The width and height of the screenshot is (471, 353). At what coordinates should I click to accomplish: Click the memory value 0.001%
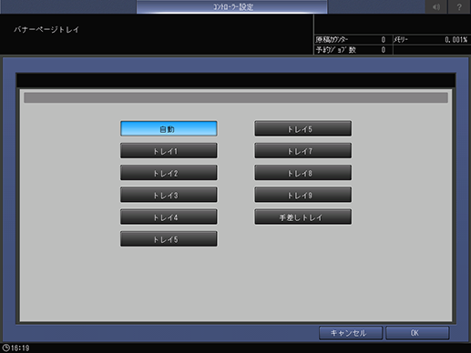tap(456, 40)
